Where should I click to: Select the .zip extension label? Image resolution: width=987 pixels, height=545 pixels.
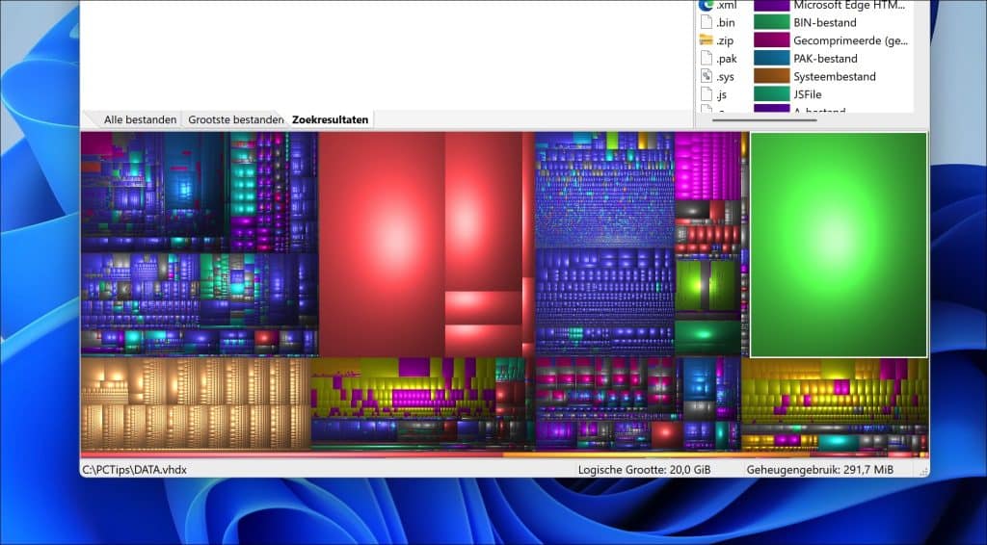coord(725,40)
